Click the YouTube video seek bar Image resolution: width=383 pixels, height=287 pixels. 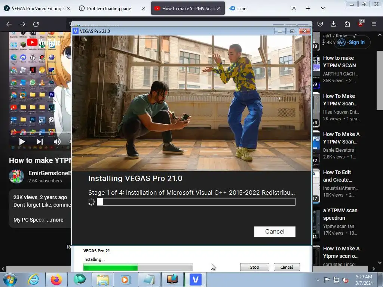[40, 133]
